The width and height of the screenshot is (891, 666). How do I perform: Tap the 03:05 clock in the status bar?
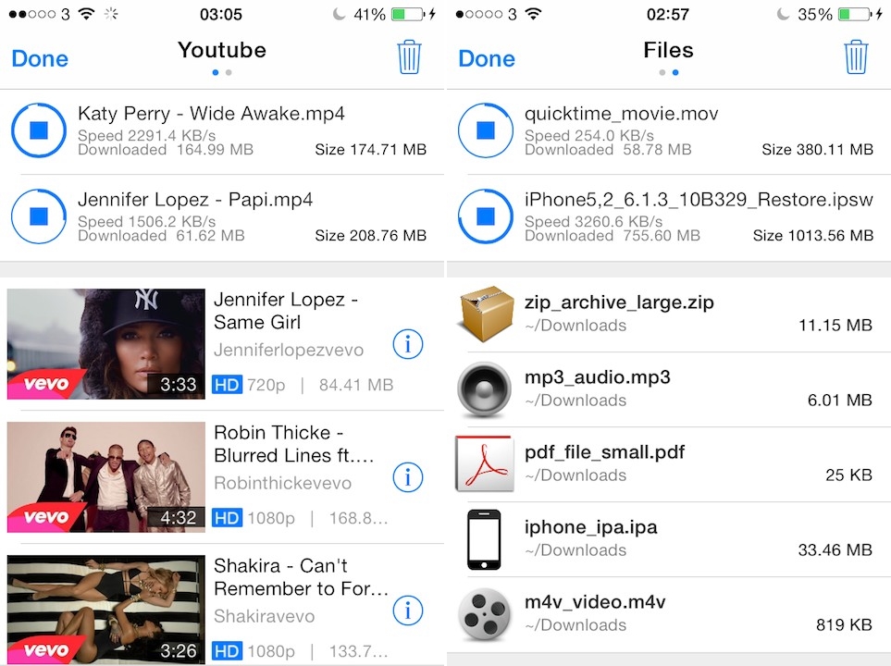click(x=220, y=14)
